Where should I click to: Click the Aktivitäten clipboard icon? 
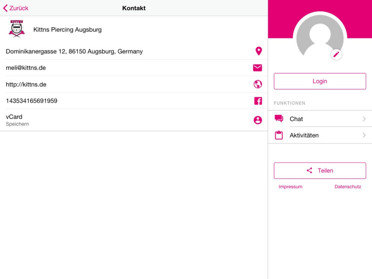pos(279,135)
